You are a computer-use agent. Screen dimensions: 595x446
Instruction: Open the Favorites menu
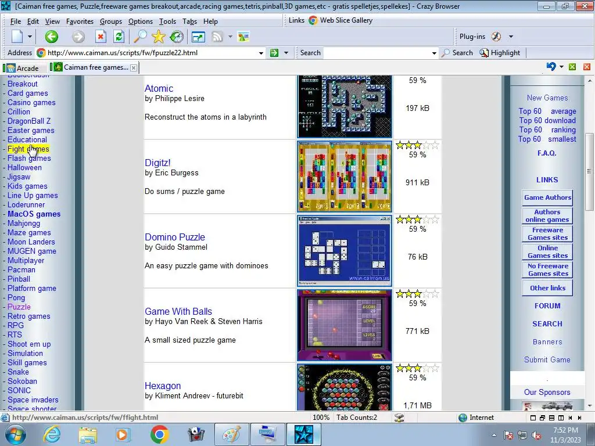point(80,21)
